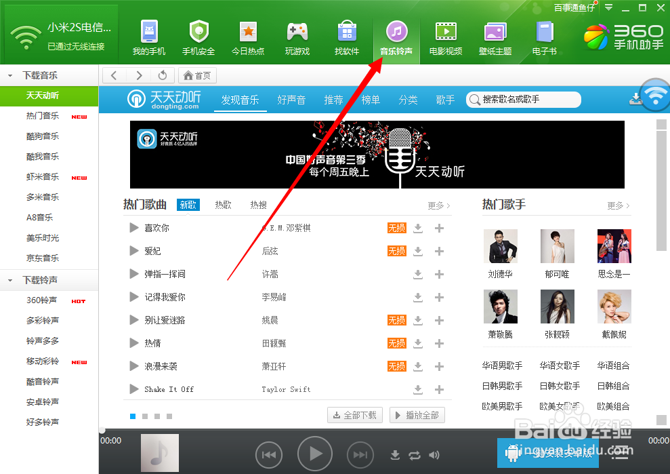Switch to the 发现音乐 tab
The height and width of the screenshot is (474, 670).
240,100
